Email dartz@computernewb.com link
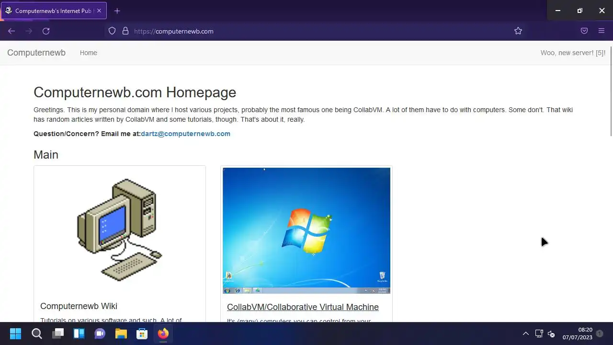The height and width of the screenshot is (345, 613). point(185,134)
